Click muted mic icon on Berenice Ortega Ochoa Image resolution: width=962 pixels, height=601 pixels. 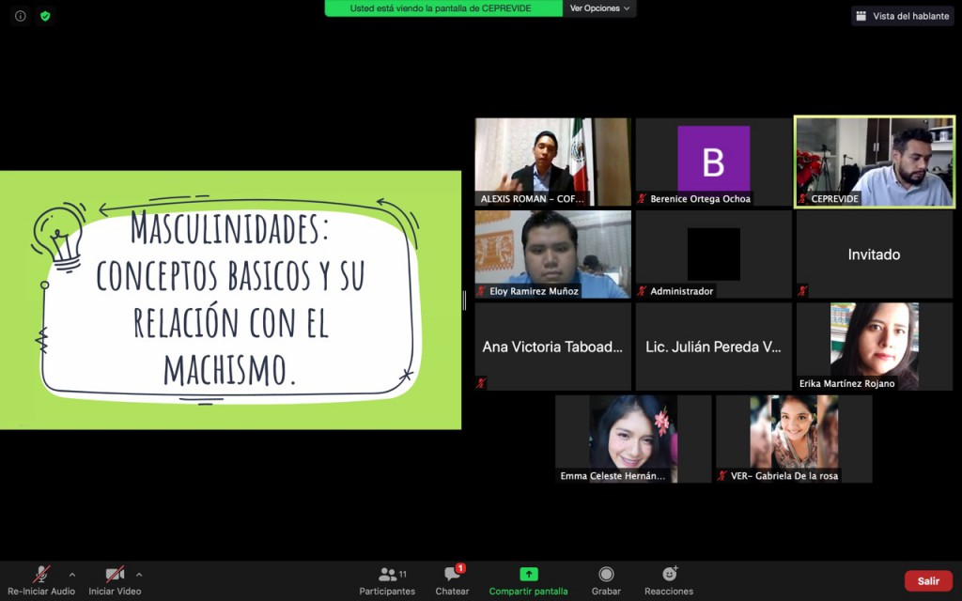642,199
